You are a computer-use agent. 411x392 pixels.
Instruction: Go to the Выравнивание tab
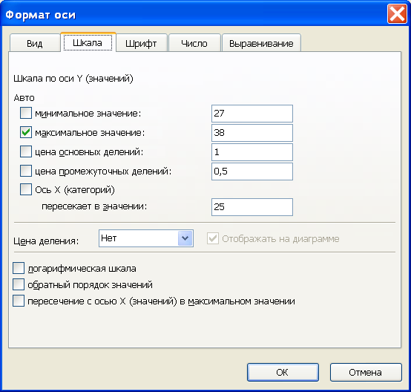coord(261,43)
